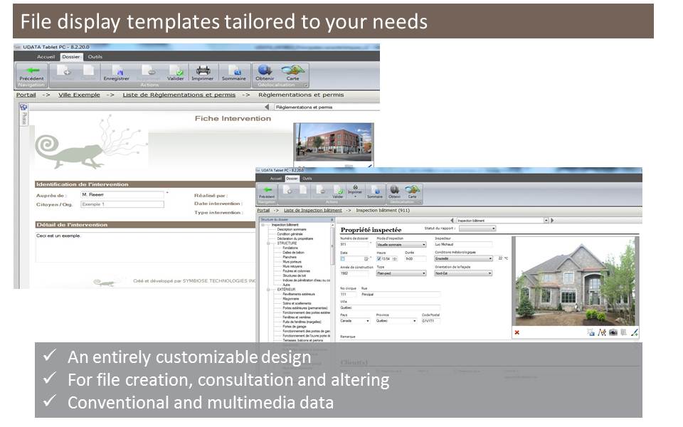Click the Citoyen / Org. input field
Image resolution: width=683 pixels, height=427 pixels.
click(122, 204)
